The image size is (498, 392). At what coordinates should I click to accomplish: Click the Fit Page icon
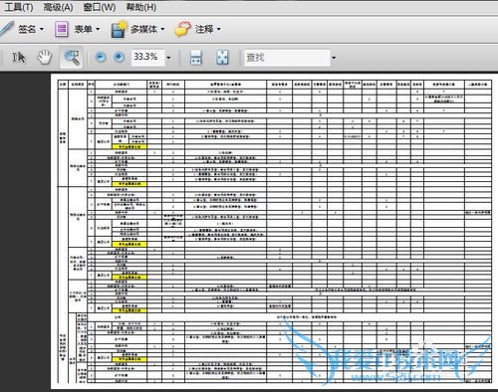coord(222,58)
